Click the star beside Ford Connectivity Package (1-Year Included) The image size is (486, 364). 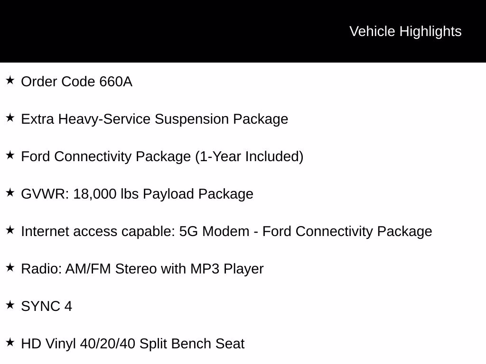[10, 155]
